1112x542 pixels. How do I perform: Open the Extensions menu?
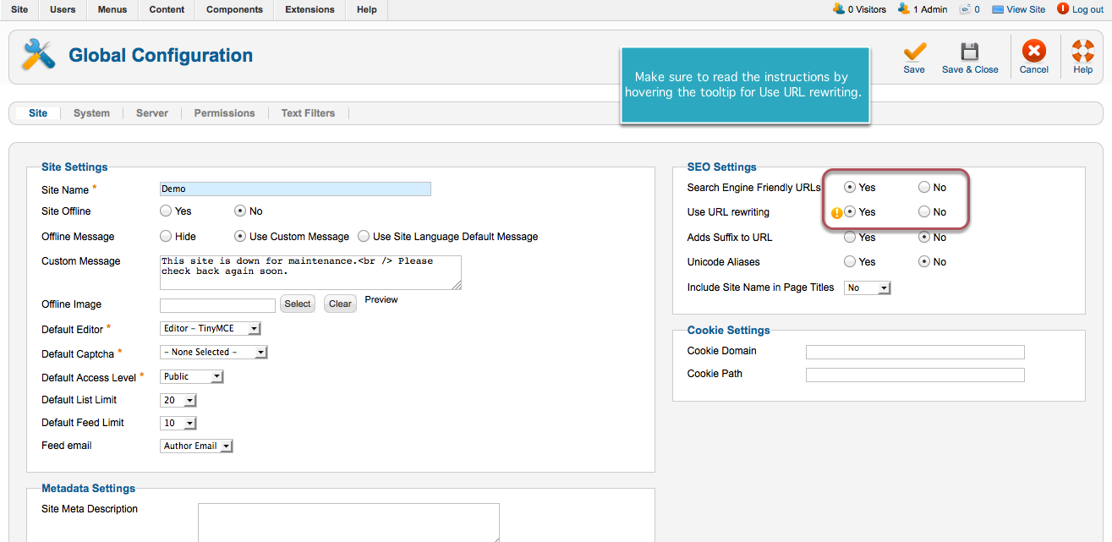309,9
